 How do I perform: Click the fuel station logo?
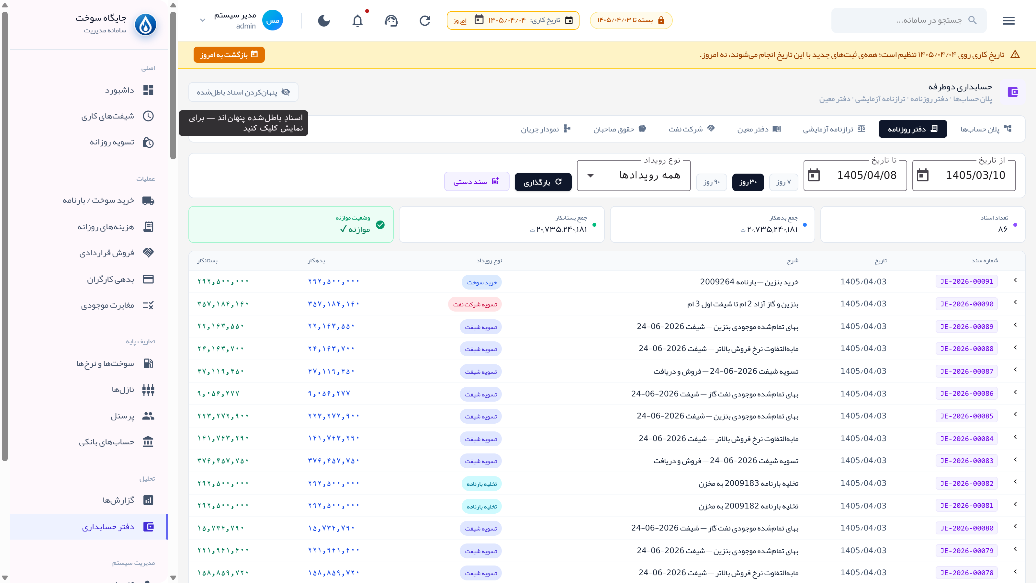pyautogui.click(x=145, y=25)
